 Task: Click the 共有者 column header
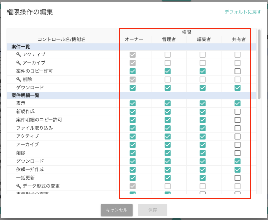pos(239,39)
